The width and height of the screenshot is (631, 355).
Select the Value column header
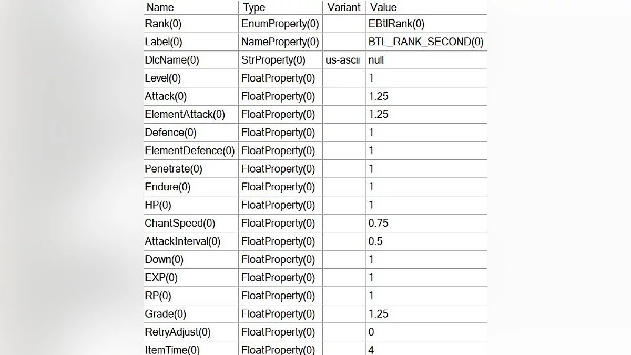click(383, 7)
